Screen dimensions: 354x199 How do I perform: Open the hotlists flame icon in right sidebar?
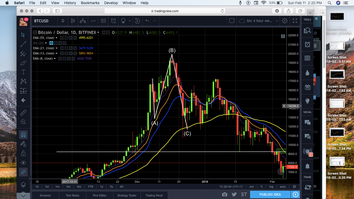(307, 73)
